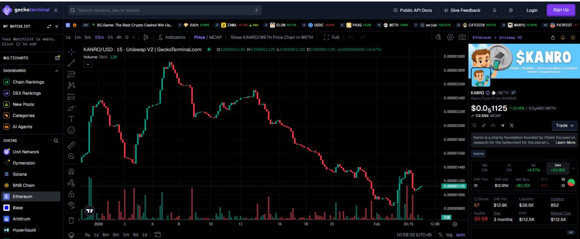The image size is (580, 239).
Task: Share the KANRO pool page
Action: click(553, 37)
